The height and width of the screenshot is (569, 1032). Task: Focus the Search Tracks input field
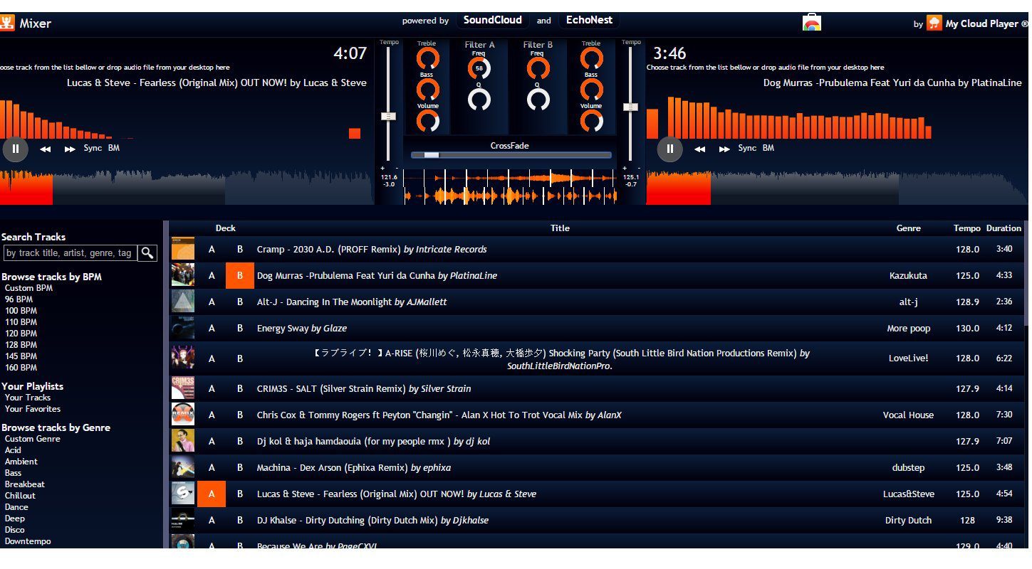(70, 252)
